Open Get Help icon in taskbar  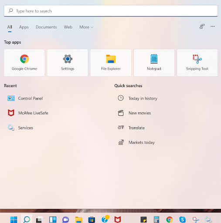[x=105, y=219]
